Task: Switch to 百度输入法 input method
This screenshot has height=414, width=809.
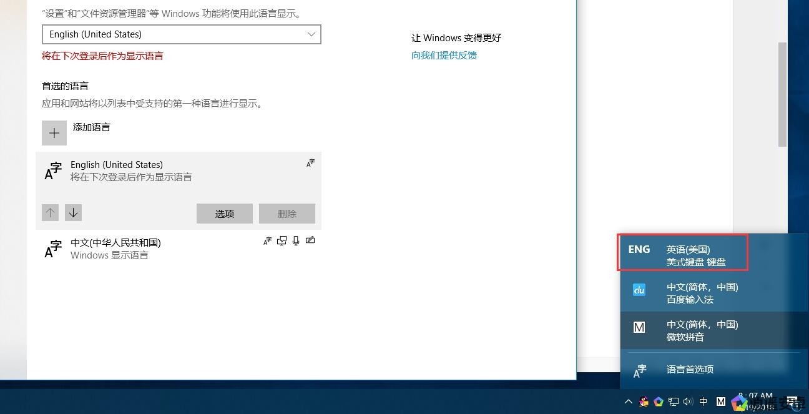Action: [702, 293]
